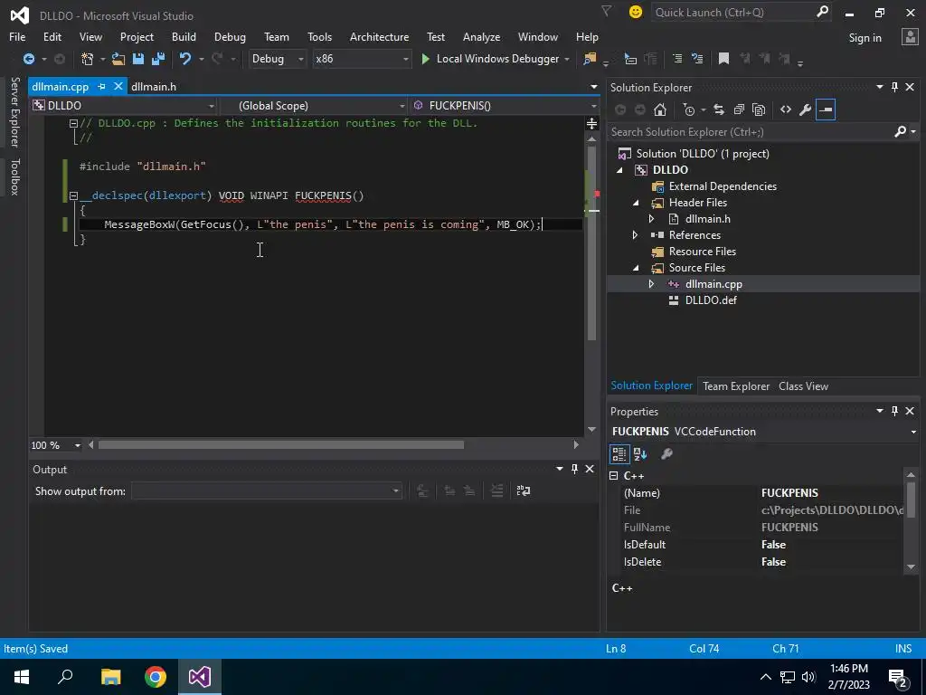Open the Analyze menu

click(x=481, y=36)
